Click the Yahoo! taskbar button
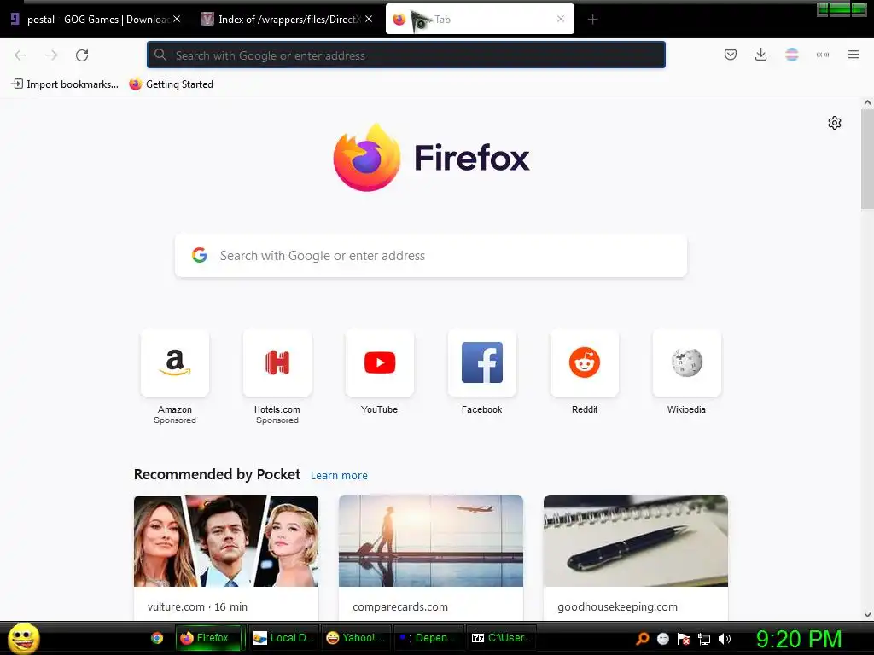Viewport: 874px width, 655px height. click(x=356, y=638)
